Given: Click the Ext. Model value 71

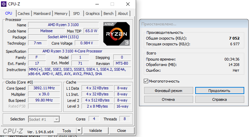Looking at the screenshot, I should click(80, 63).
